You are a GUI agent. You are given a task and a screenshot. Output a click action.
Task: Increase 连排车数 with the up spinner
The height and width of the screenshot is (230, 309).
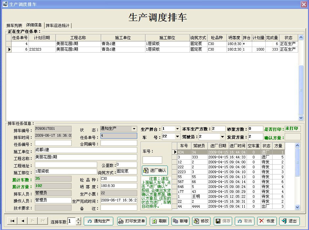(78, 219)
